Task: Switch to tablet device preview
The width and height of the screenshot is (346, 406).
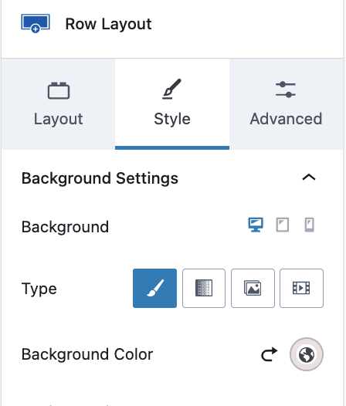Action: pyautogui.click(x=282, y=225)
